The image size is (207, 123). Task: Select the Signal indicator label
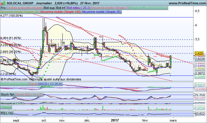[x=33, y=84]
